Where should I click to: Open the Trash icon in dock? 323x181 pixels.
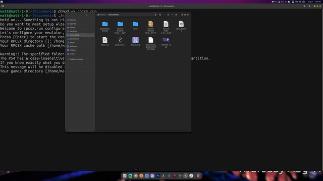coord(198,176)
